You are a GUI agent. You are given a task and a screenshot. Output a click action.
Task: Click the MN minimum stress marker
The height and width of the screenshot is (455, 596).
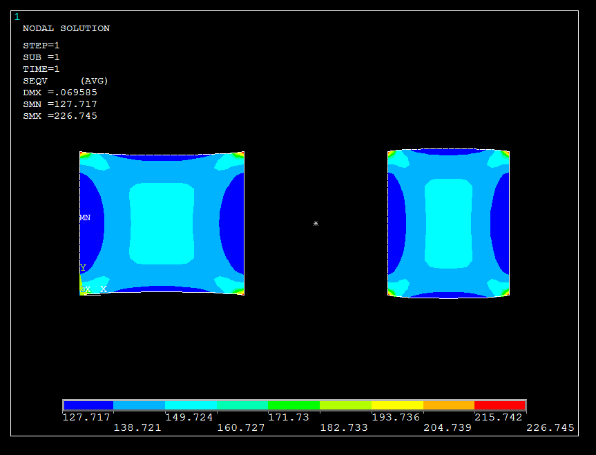pos(85,217)
